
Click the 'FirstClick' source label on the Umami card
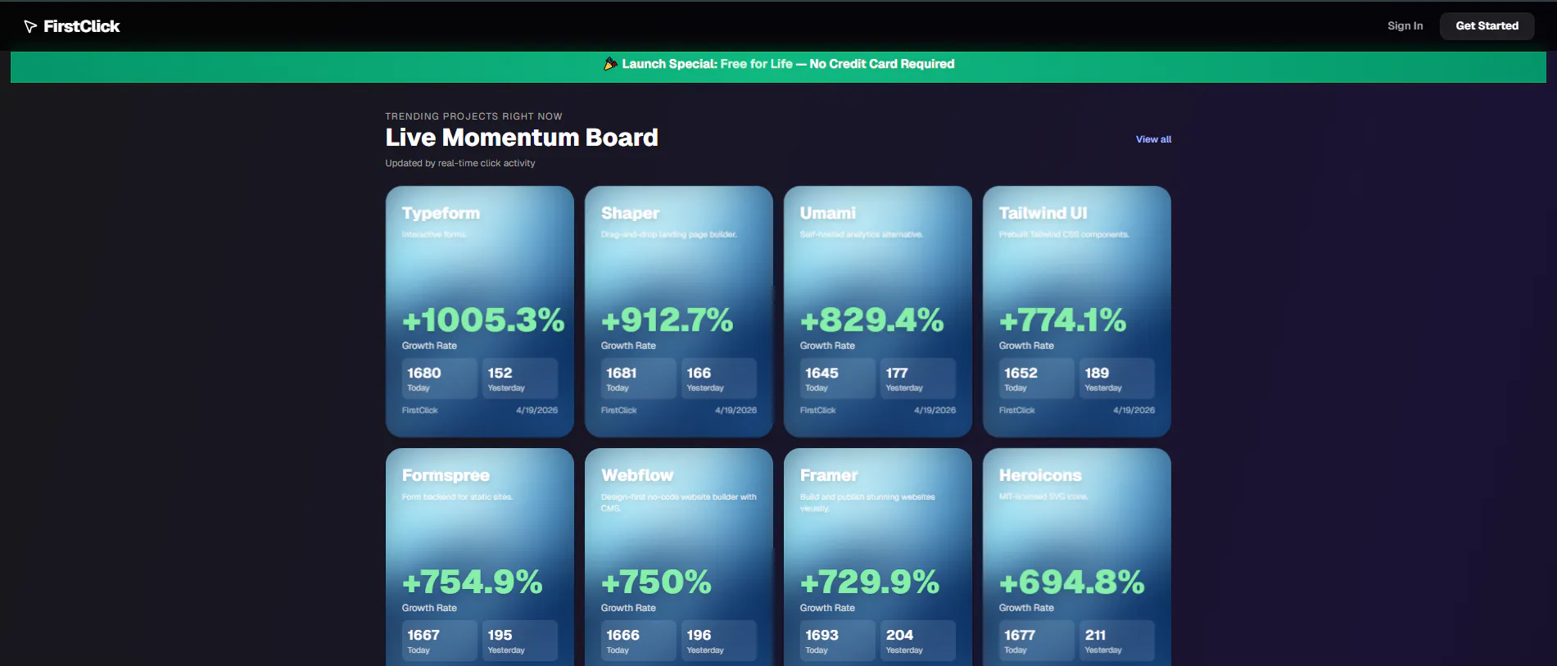(817, 410)
